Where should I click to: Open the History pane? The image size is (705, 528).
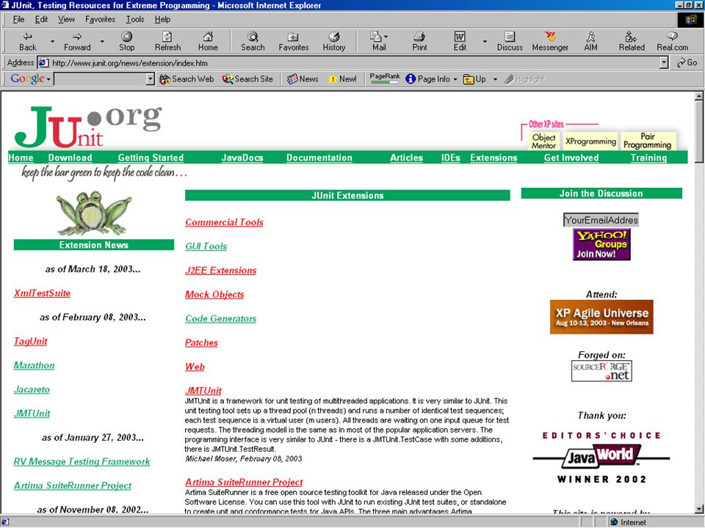click(333, 41)
